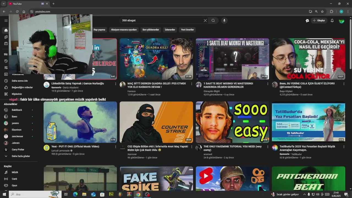
Task: Click the Deniz Akademi channel name
Action: [71, 87]
